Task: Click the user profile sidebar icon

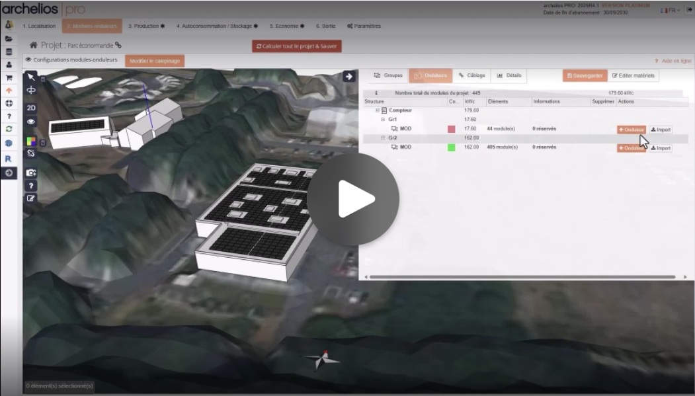Action: pos(9,65)
